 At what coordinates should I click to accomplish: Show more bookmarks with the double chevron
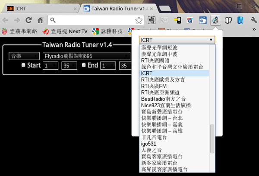pyautogui.click(x=254, y=29)
